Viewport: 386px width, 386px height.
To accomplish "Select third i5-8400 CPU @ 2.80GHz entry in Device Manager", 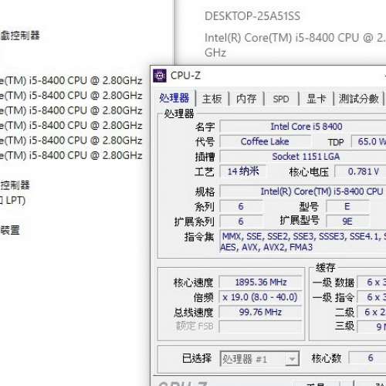I will click(x=71, y=110).
